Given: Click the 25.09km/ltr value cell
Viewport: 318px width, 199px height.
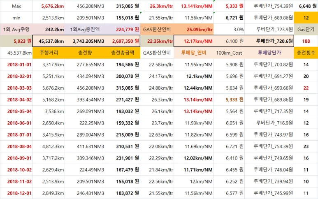Looking at the screenshot, I should pyautogui.click(x=193, y=29).
